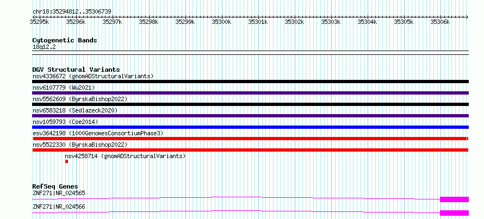This screenshot has width=484, height=219.
Task: Click the blue bar for nsv1059793
Action: (x=250, y=127)
